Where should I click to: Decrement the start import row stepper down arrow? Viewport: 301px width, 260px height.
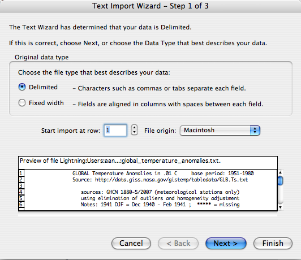click(135, 133)
